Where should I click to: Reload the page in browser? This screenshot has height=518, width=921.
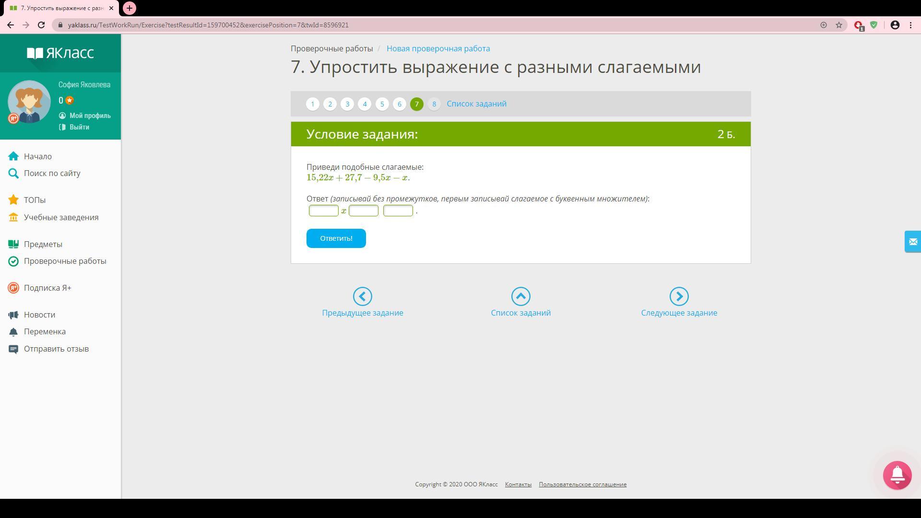click(x=41, y=25)
